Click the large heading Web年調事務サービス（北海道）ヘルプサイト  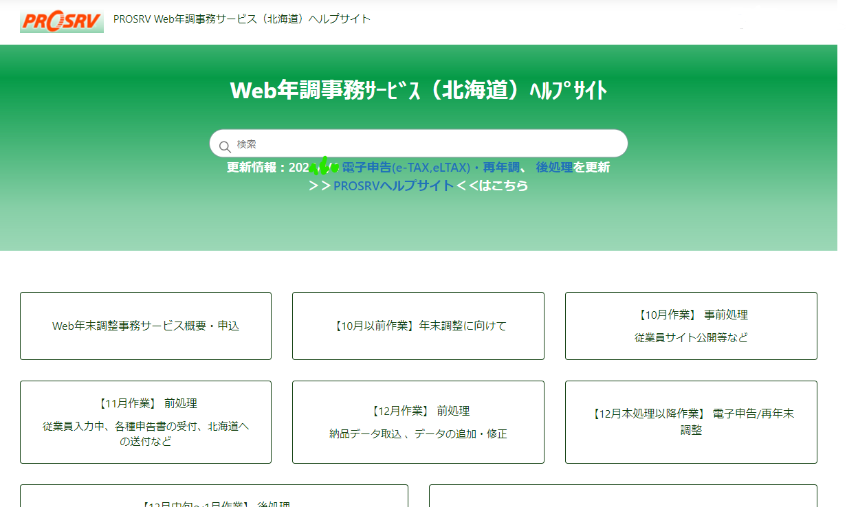coord(418,90)
